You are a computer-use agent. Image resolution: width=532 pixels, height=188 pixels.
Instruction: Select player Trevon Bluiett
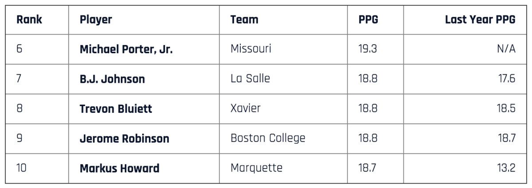coord(116,109)
